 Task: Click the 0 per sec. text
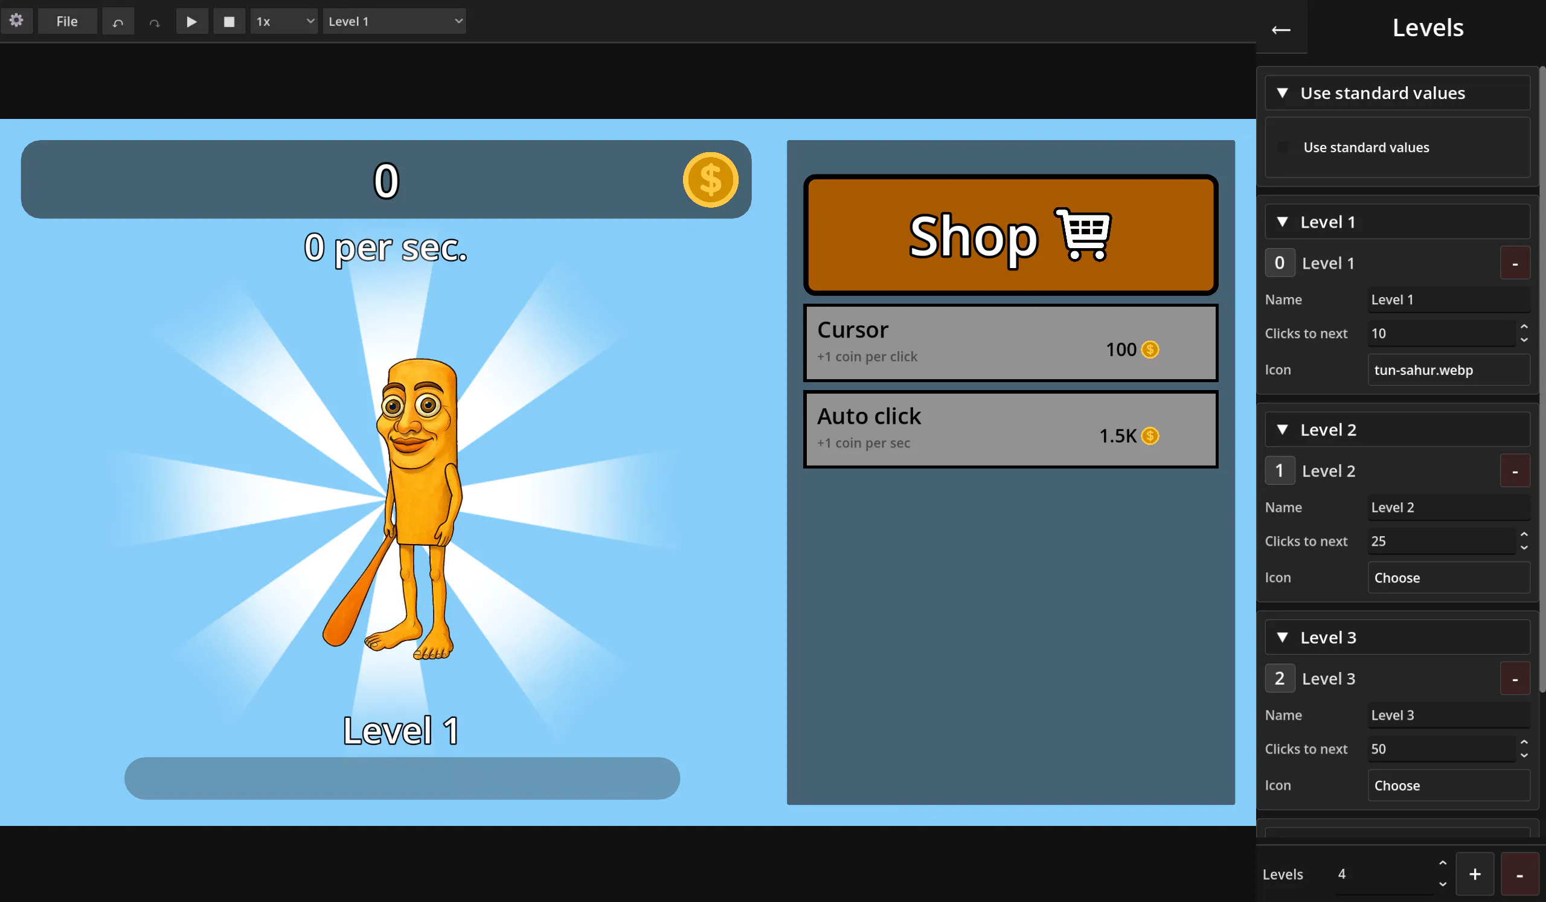click(x=386, y=248)
